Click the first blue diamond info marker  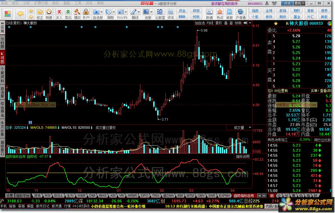click(x=9, y=27)
